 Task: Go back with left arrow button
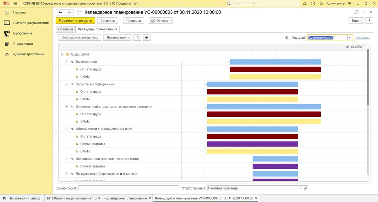click(60, 12)
